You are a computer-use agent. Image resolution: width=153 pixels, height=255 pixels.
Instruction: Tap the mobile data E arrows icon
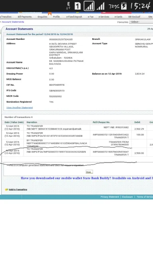click(69, 6)
